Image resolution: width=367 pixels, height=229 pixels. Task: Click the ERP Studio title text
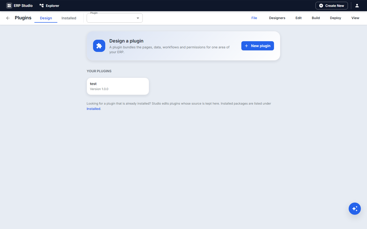click(23, 6)
